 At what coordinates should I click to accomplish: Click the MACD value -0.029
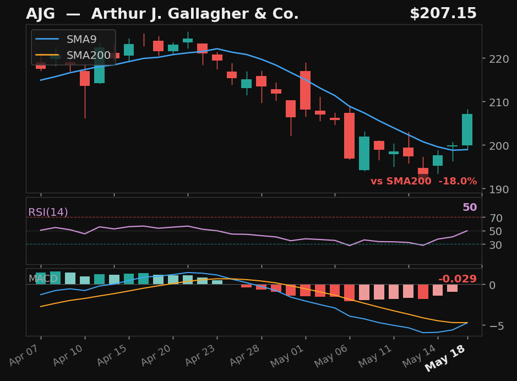pyautogui.click(x=458, y=279)
